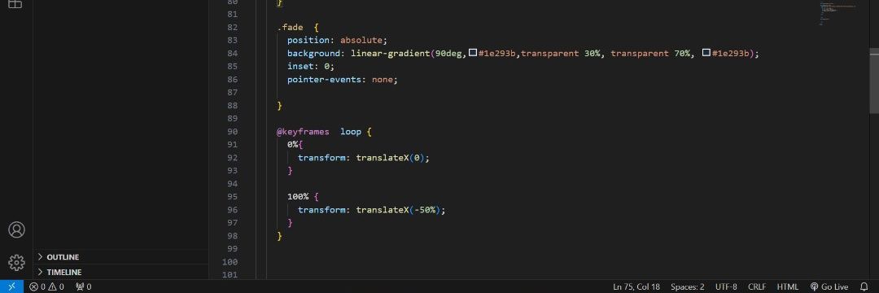The image size is (879, 293).
Task: Click Ln 75, Col 18 indicator
Action: (x=636, y=286)
